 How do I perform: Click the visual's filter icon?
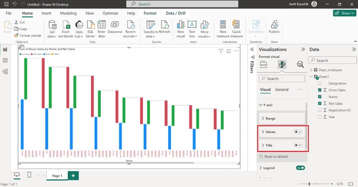click(x=221, y=51)
